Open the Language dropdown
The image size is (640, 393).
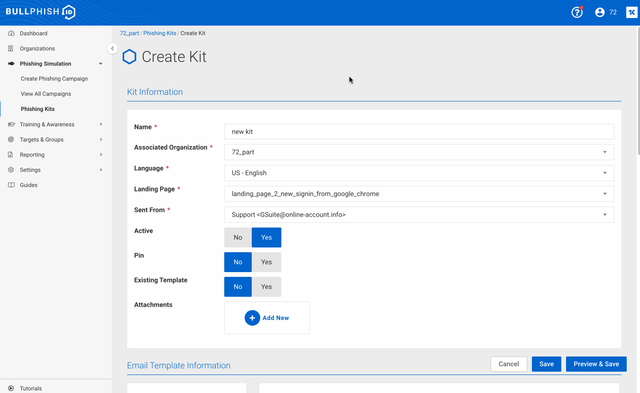pyautogui.click(x=419, y=173)
